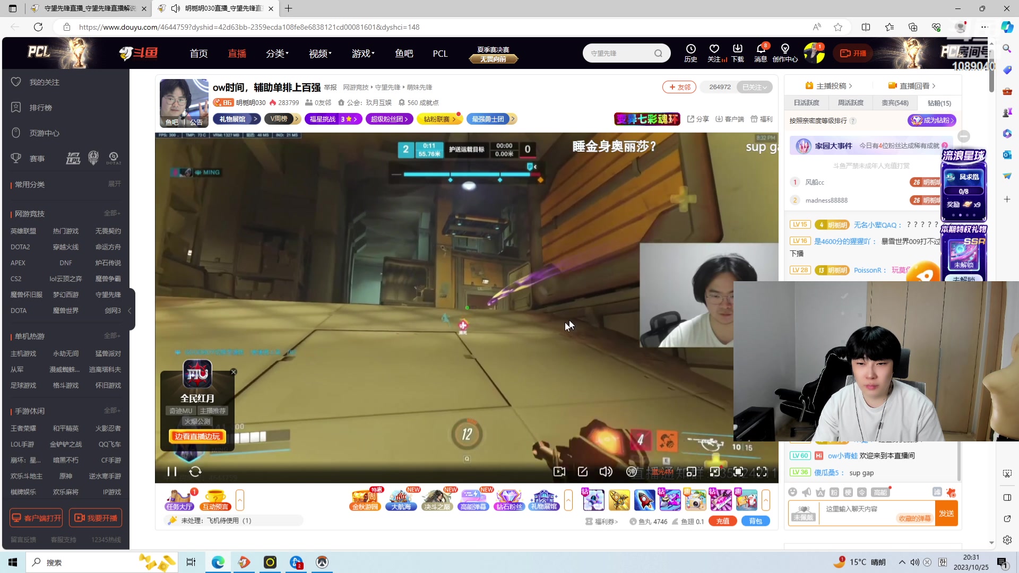Open 收藏的弹幕 saved danmaku
The width and height of the screenshot is (1019, 573).
click(914, 518)
